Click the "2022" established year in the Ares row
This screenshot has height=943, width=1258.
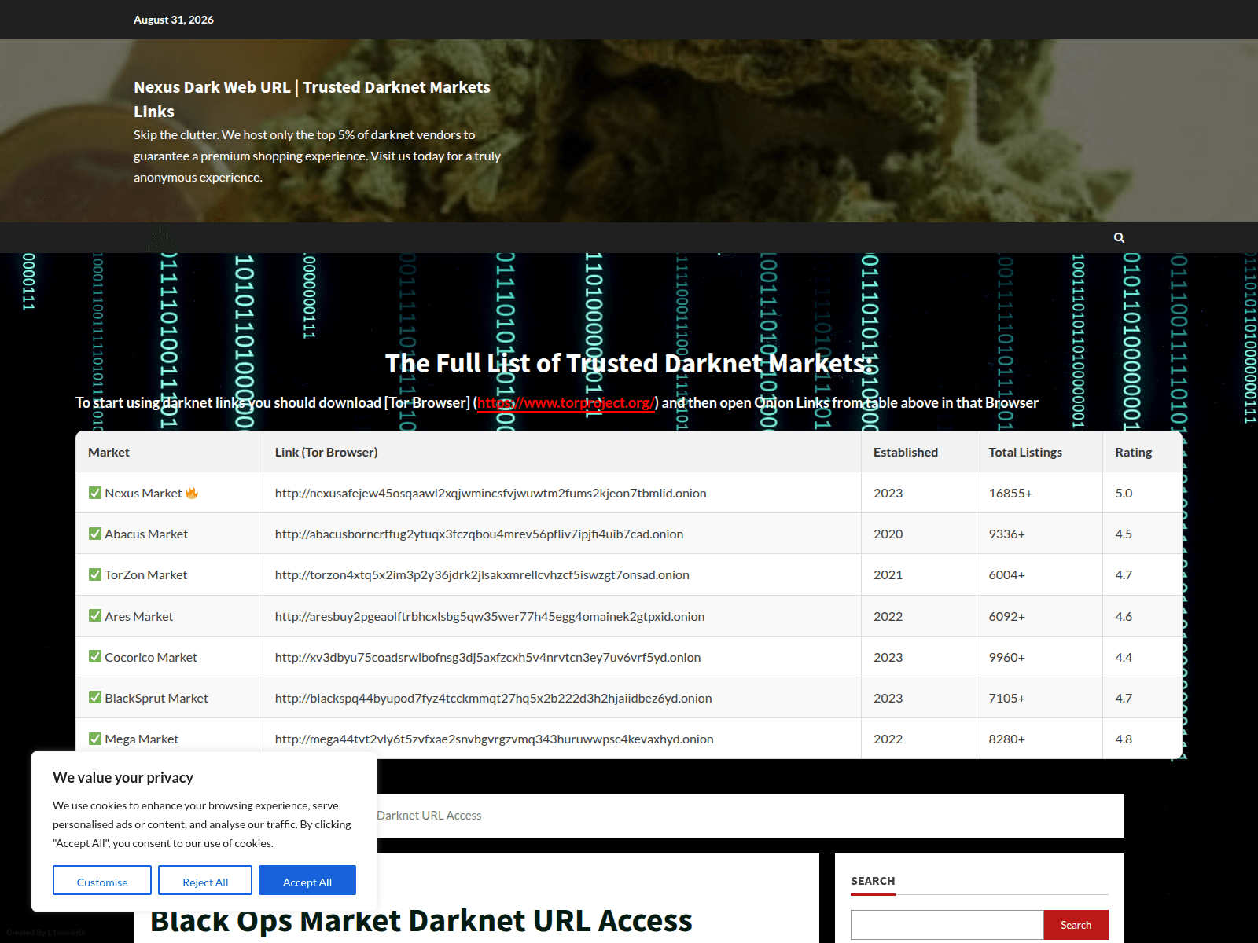pos(888,616)
